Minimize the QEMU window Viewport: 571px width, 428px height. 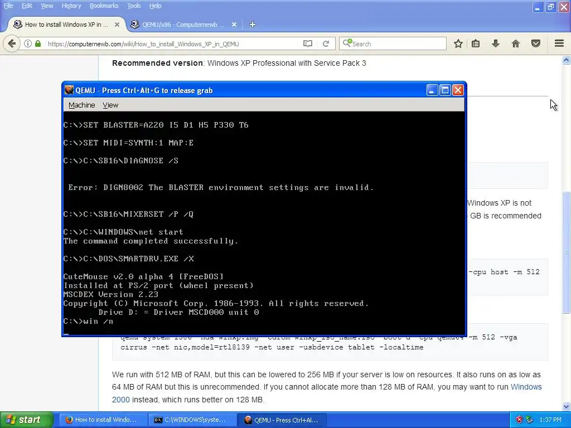point(432,90)
